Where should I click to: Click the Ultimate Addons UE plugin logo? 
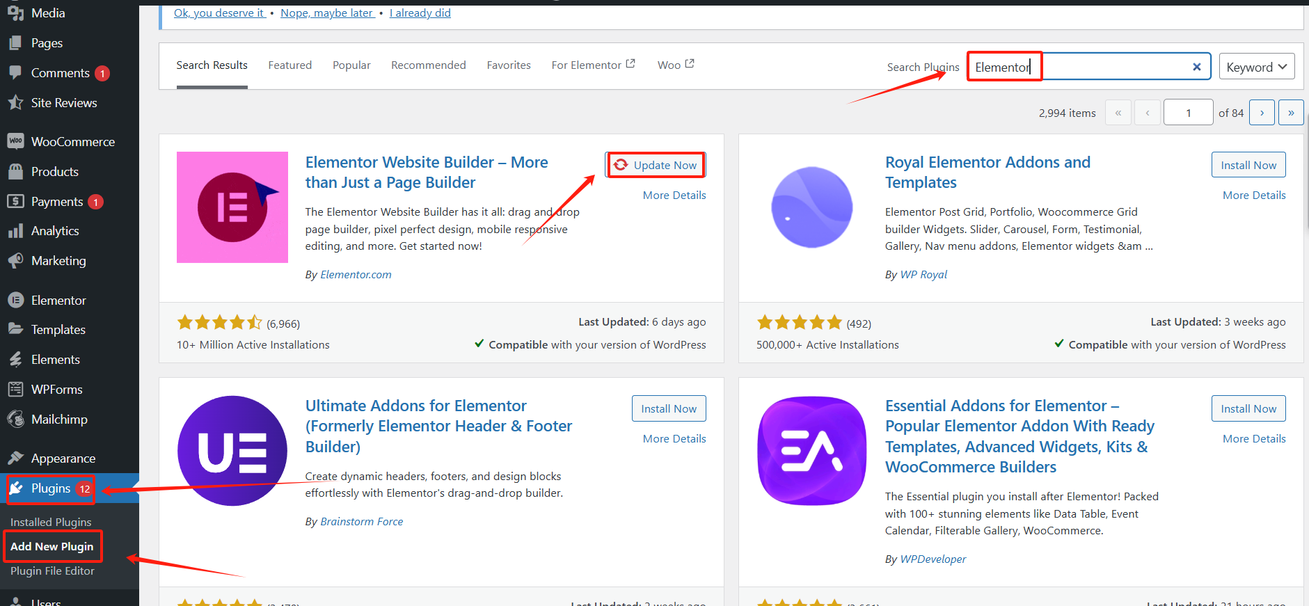point(232,451)
